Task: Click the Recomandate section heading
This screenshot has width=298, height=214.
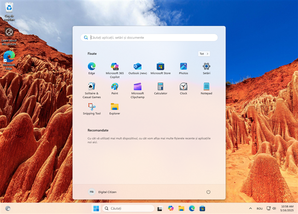Action: [98, 131]
